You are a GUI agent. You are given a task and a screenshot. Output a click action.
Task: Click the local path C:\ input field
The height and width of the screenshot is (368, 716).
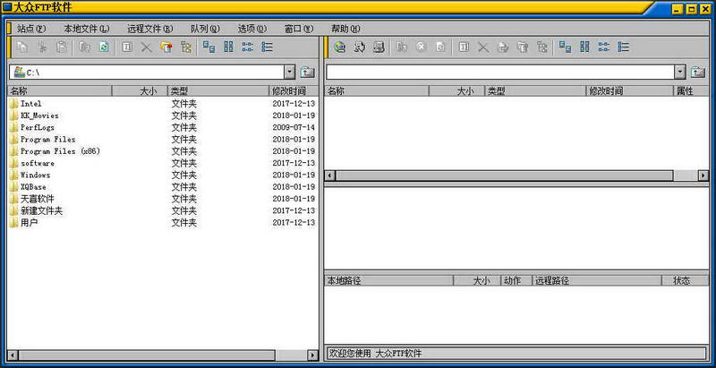(147, 73)
